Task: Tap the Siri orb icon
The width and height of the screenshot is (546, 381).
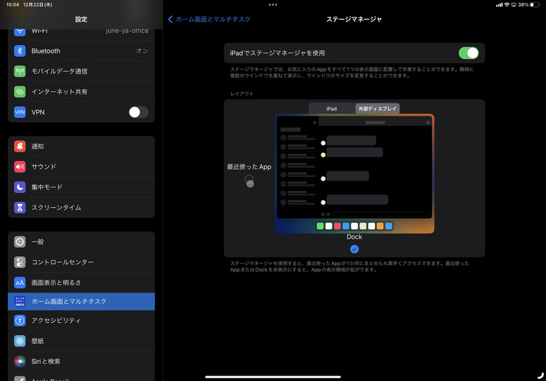Action: click(x=20, y=361)
